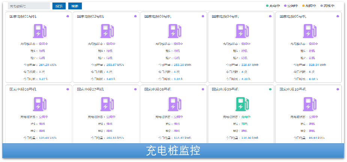
Task: Click the blue search button
Action: click(x=59, y=6)
